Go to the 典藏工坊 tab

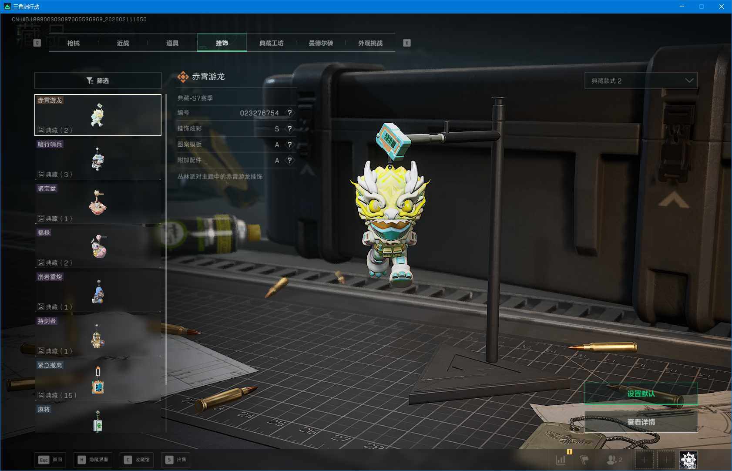[x=272, y=43]
